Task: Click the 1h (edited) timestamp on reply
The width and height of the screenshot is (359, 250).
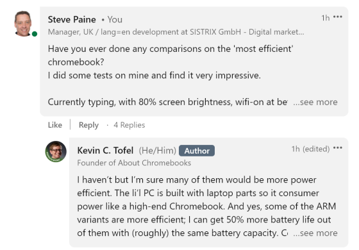Action: point(310,149)
